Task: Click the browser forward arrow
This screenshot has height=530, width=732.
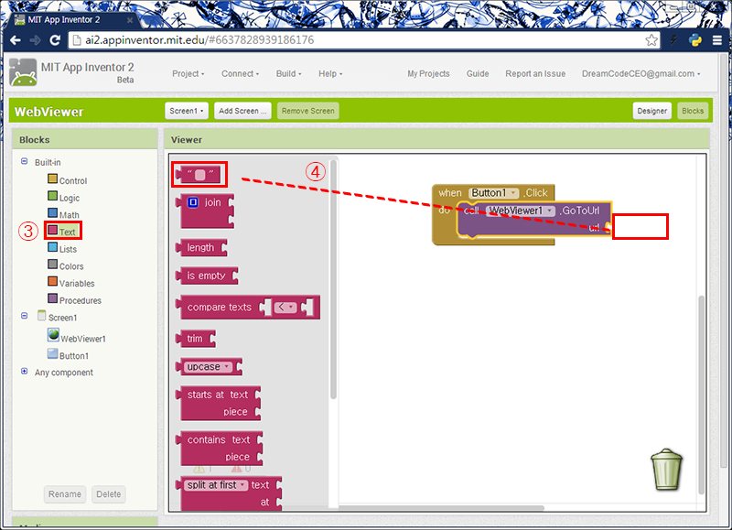Action: coord(35,40)
